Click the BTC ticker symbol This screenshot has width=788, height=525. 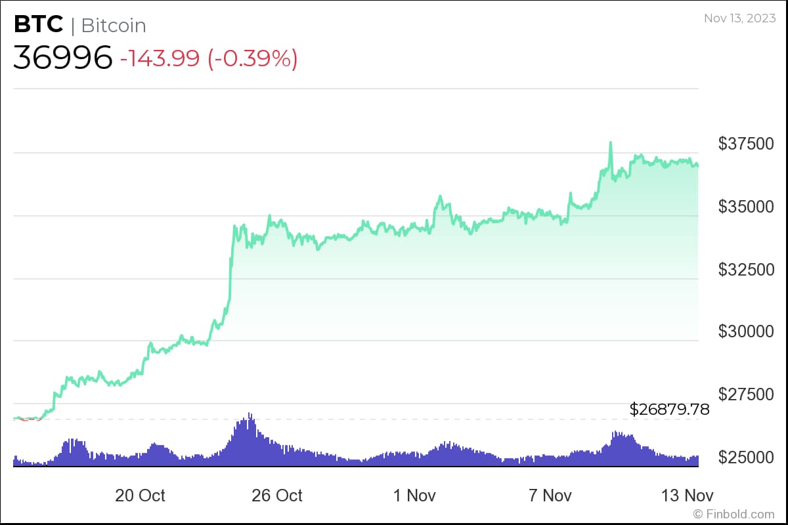click(38, 25)
